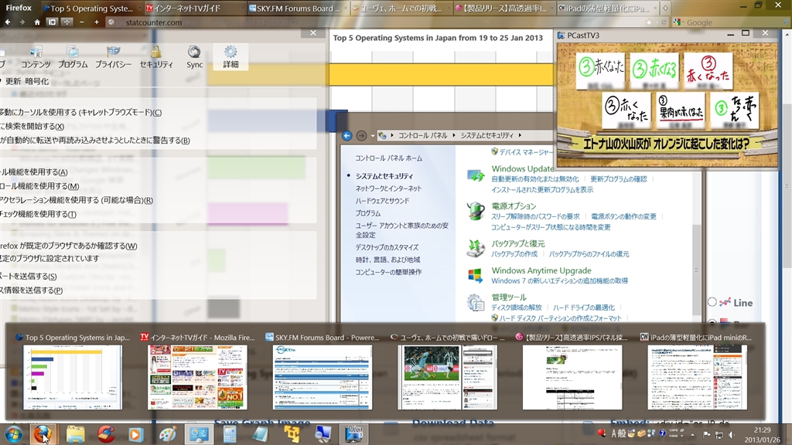The height and width of the screenshot is (445, 792).
Task: Switch to the SKY.FM Forums Board tab
Action: point(297,8)
